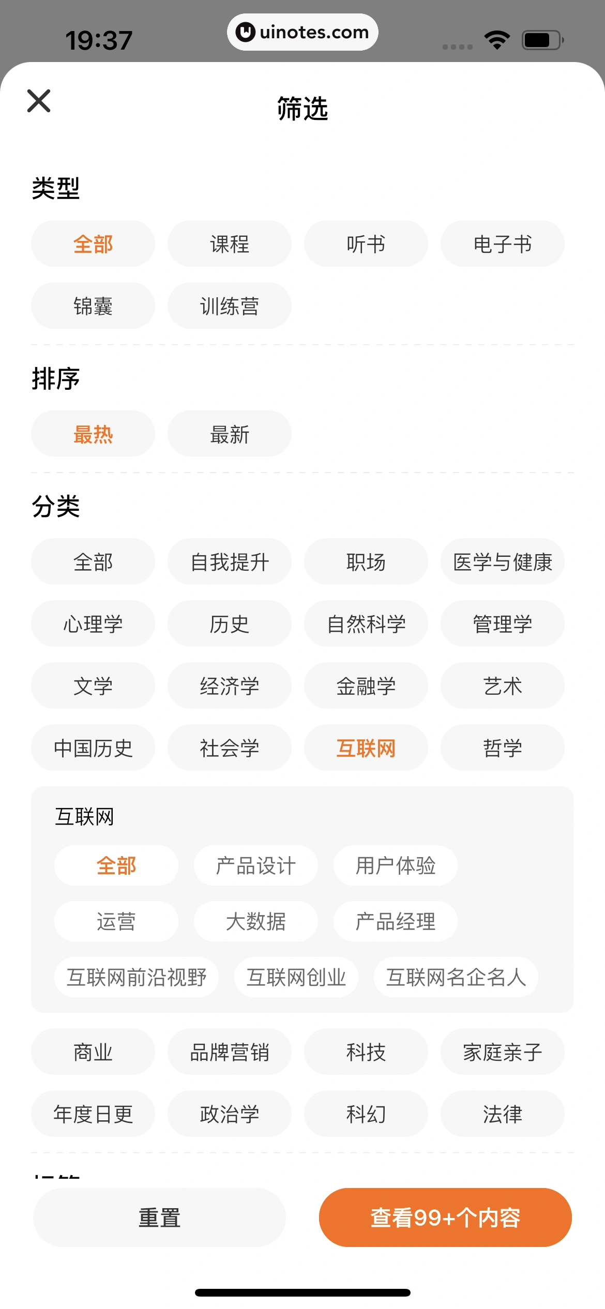
Task: Expand the 心理学 category
Action: point(93,624)
